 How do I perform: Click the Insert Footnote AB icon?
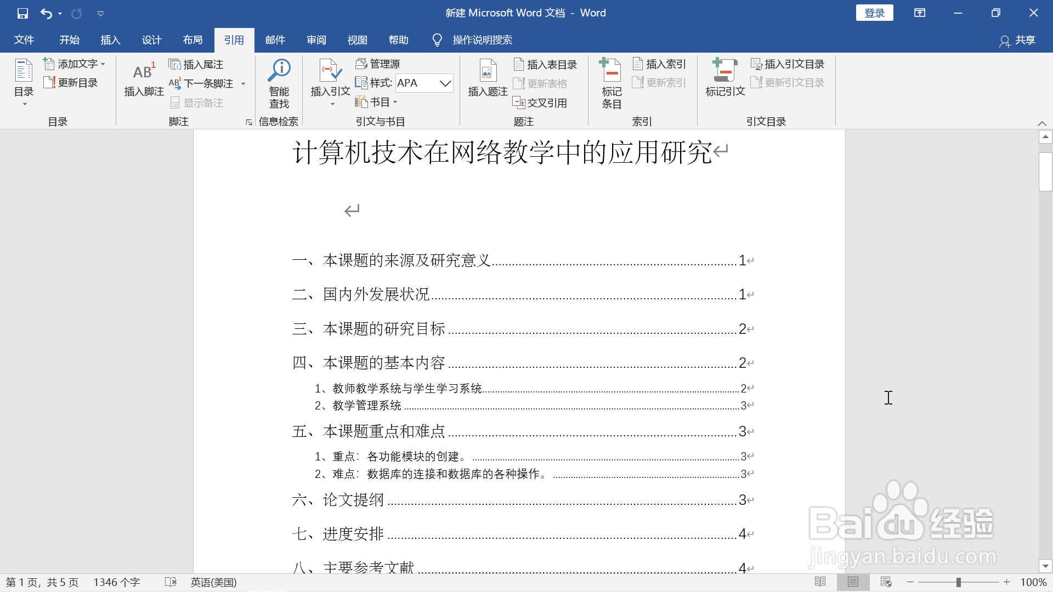(x=144, y=72)
